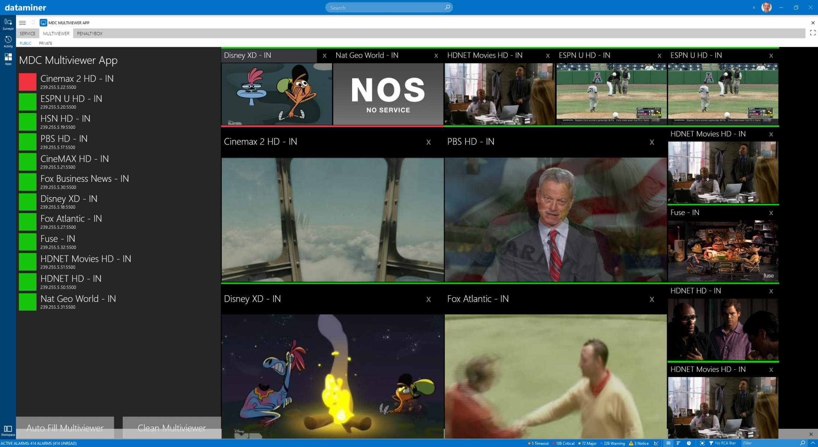Screen dimensions: 818x447
Task: Click the PBS HD video thumbnail
Action: (555, 219)
